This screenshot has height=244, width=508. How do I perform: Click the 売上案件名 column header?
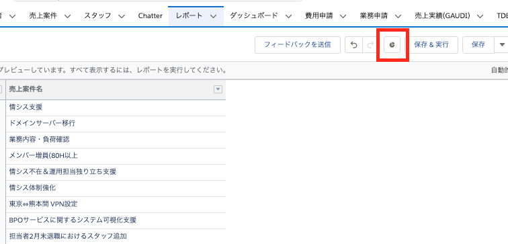click(x=116, y=89)
